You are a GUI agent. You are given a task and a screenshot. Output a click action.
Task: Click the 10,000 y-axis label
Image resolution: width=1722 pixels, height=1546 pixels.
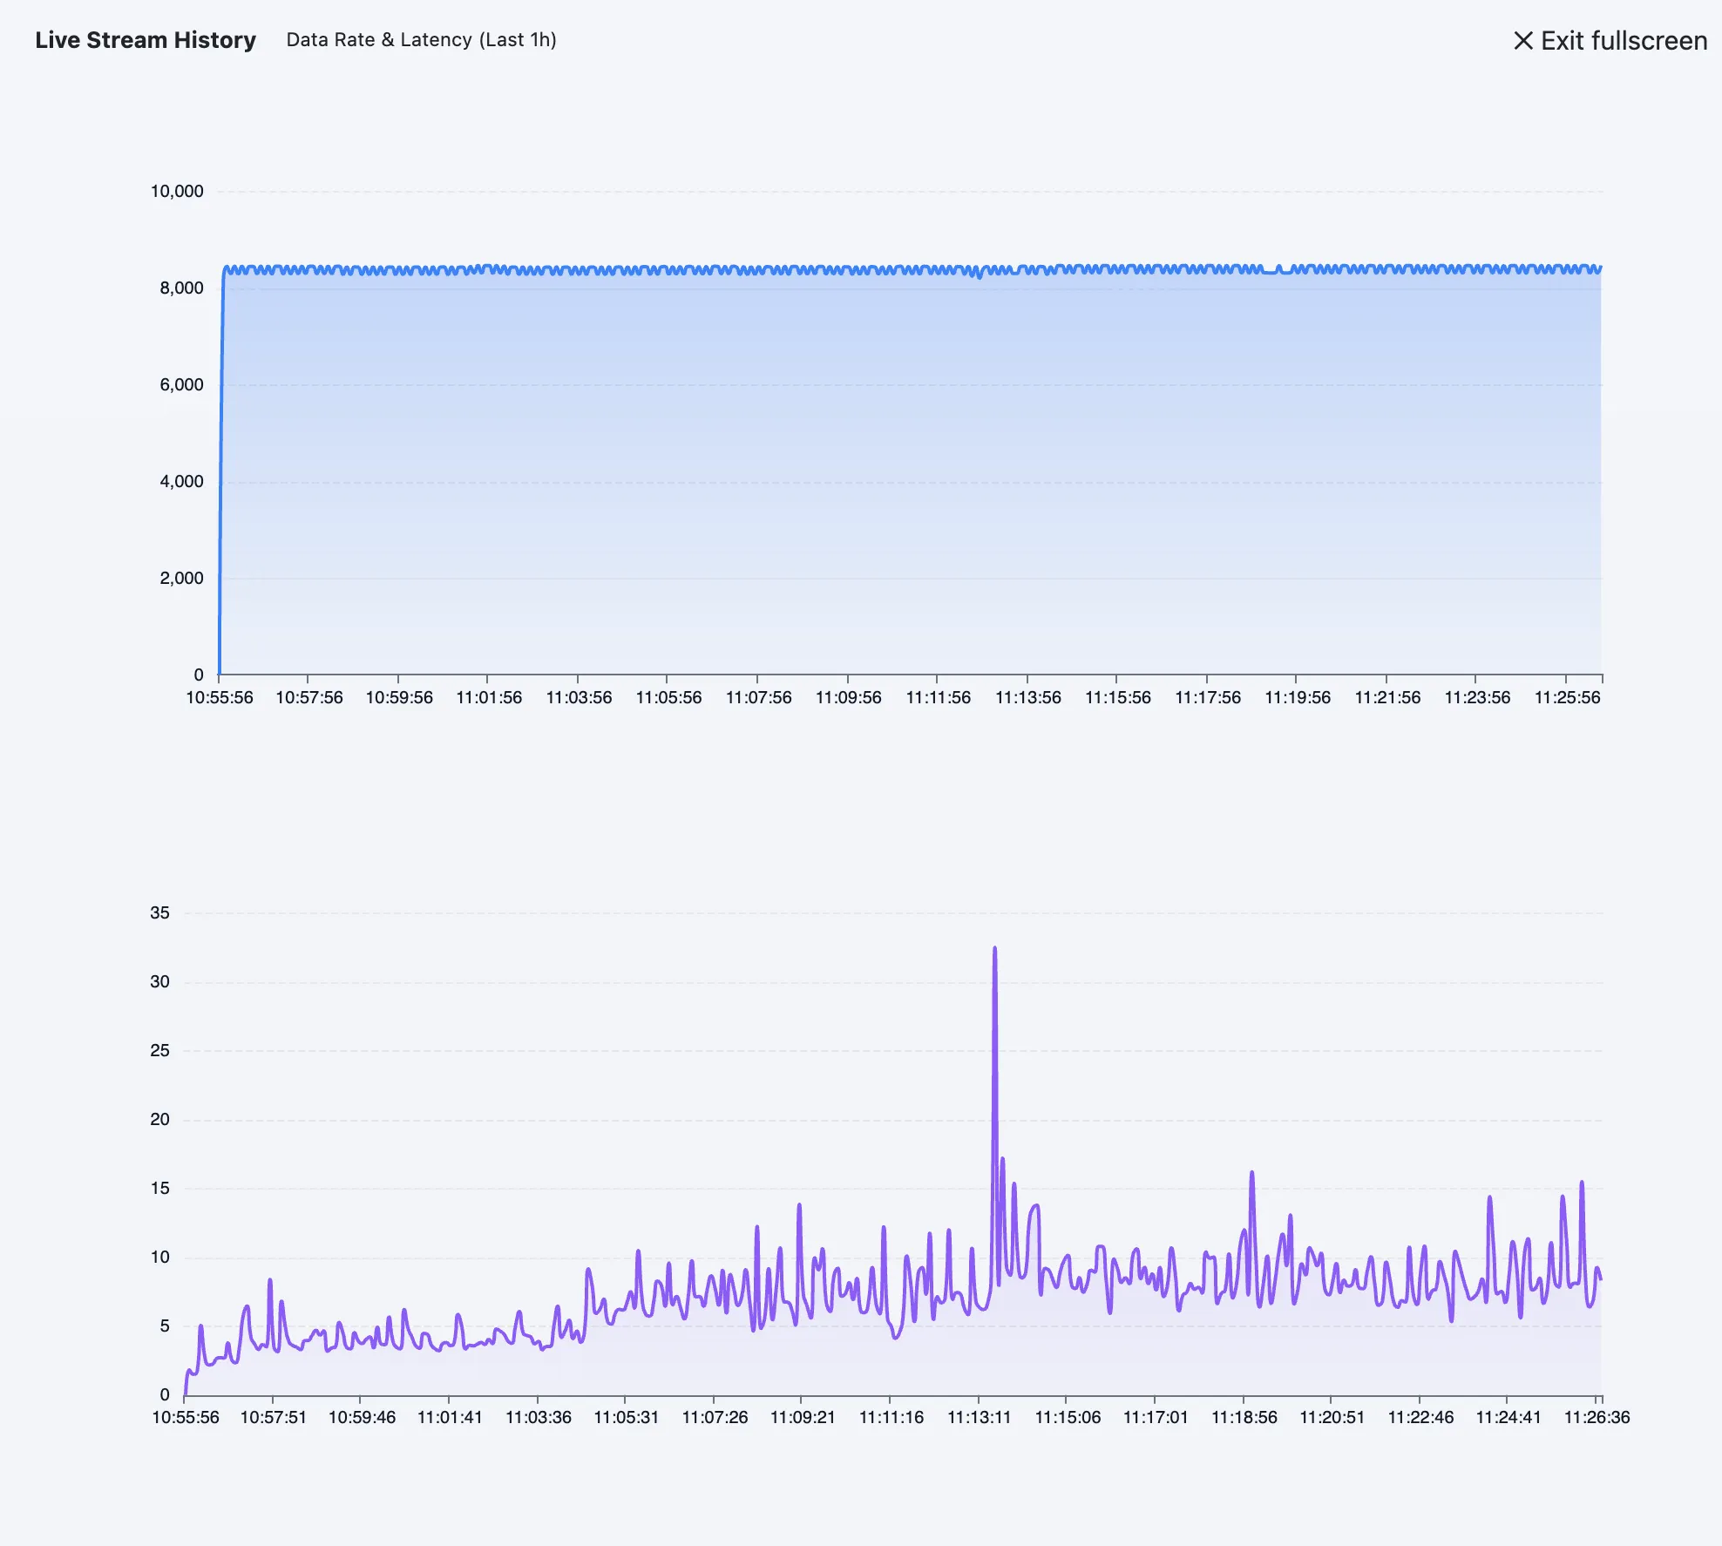coord(177,191)
